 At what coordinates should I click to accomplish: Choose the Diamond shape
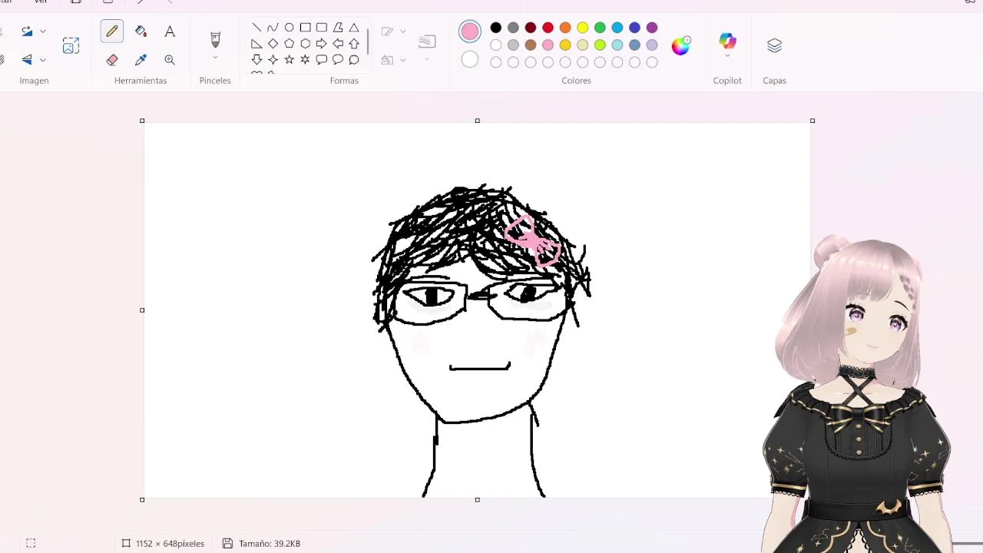coord(273,44)
